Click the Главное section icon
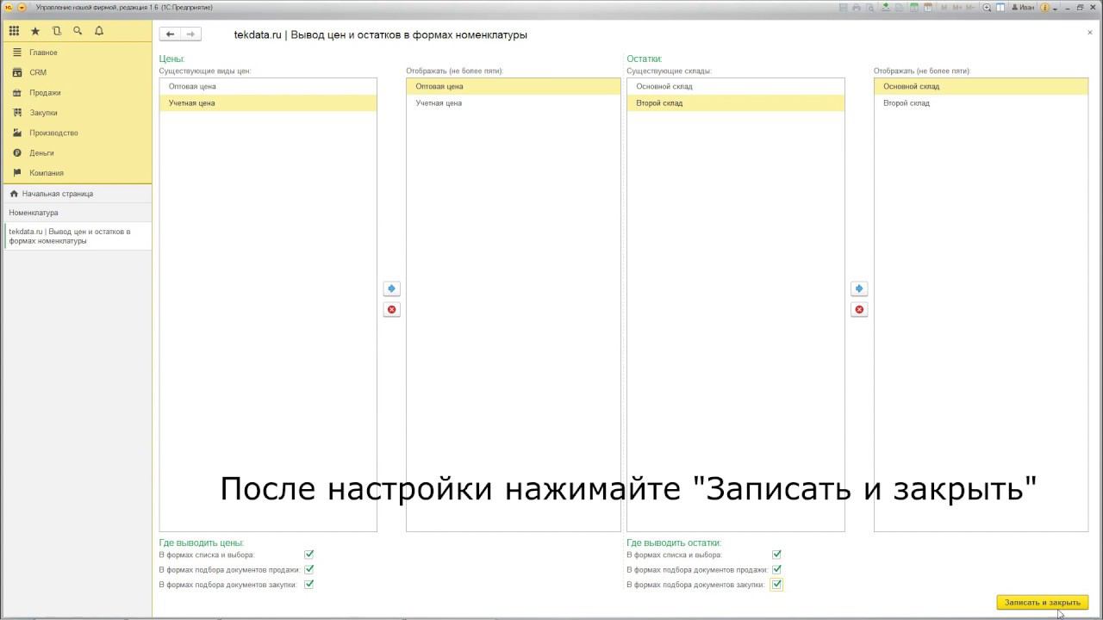This screenshot has width=1103, height=620. click(17, 53)
